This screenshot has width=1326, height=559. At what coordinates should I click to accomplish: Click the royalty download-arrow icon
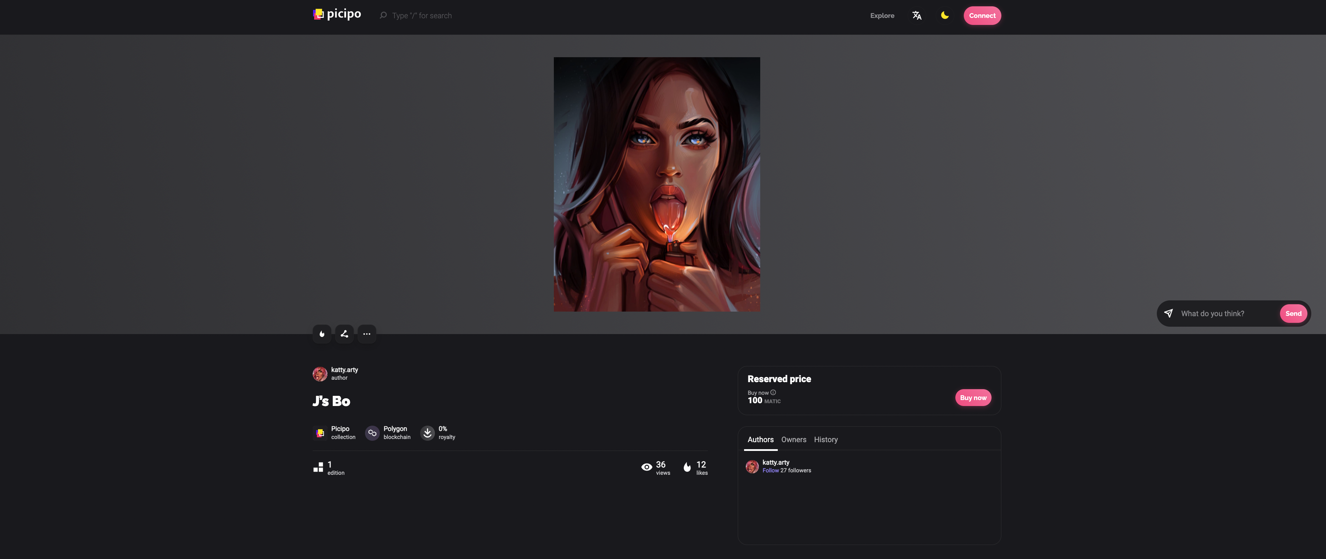pyautogui.click(x=427, y=433)
